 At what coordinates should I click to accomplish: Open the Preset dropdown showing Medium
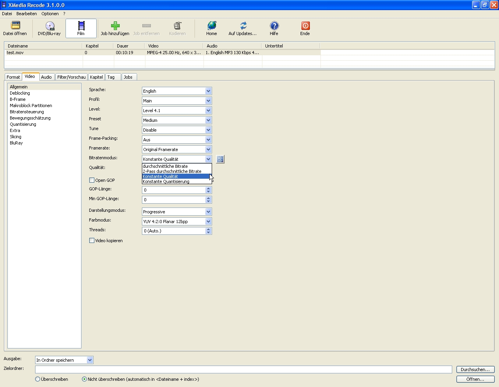(177, 120)
